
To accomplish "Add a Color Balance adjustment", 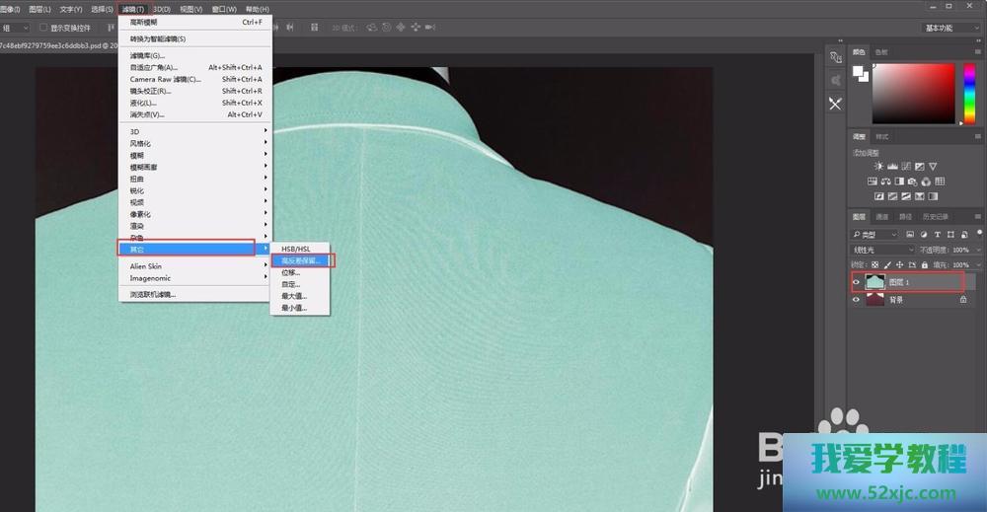I will coord(886,182).
